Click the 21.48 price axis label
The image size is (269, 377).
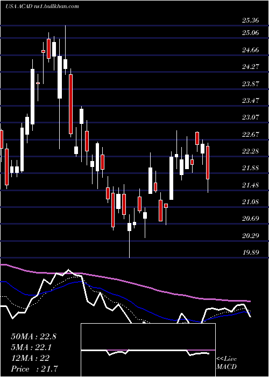251,185
